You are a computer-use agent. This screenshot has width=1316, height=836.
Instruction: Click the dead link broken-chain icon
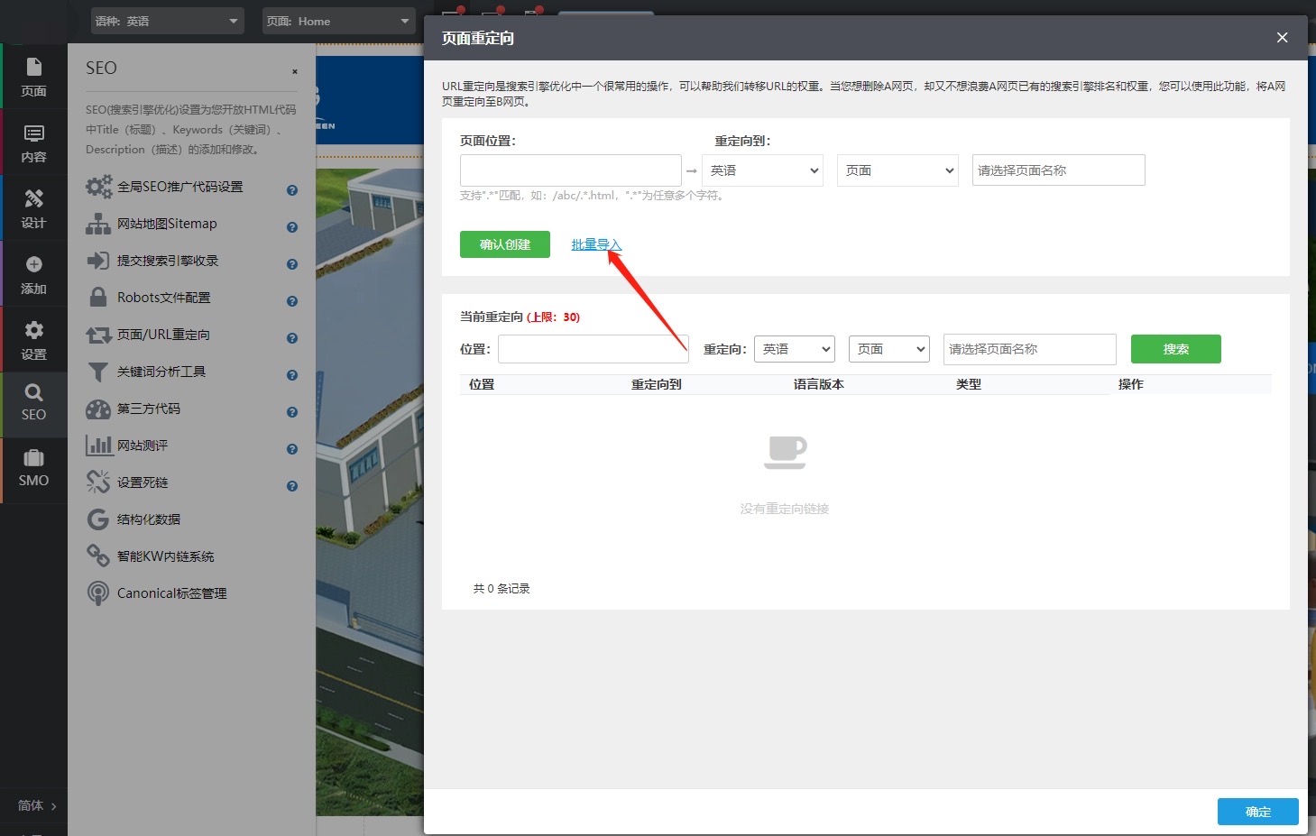pyautogui.click(x=97, y=482)
